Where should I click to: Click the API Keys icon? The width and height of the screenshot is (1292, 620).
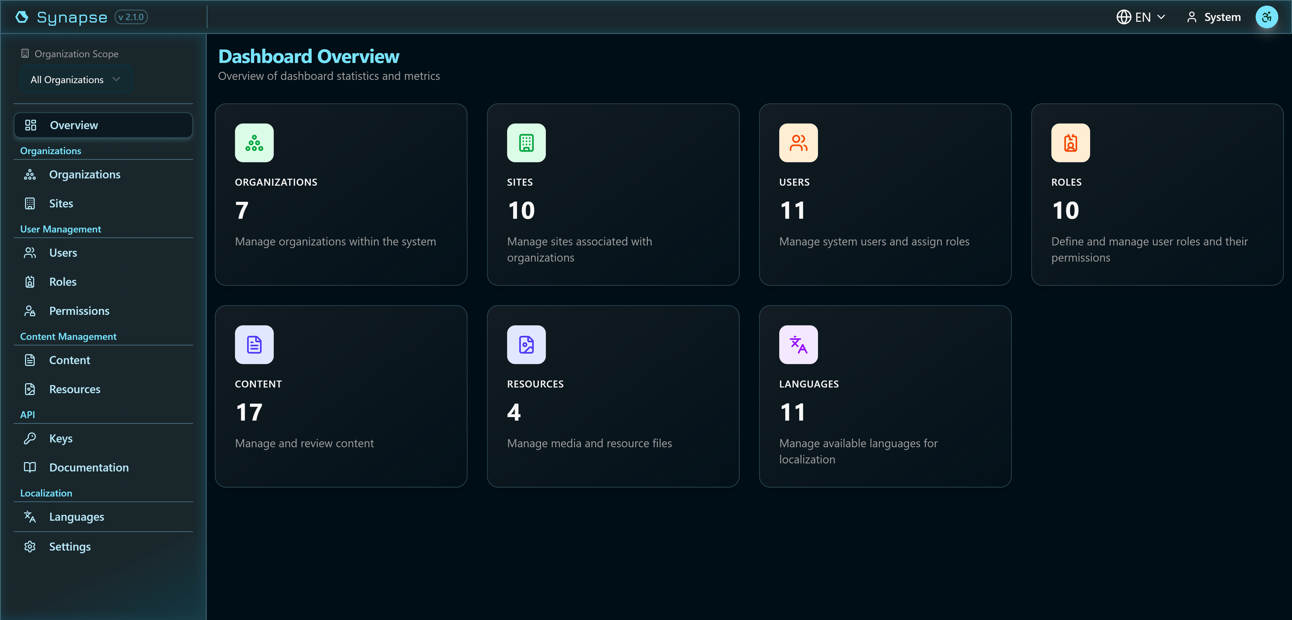click(x=30, y=438)
